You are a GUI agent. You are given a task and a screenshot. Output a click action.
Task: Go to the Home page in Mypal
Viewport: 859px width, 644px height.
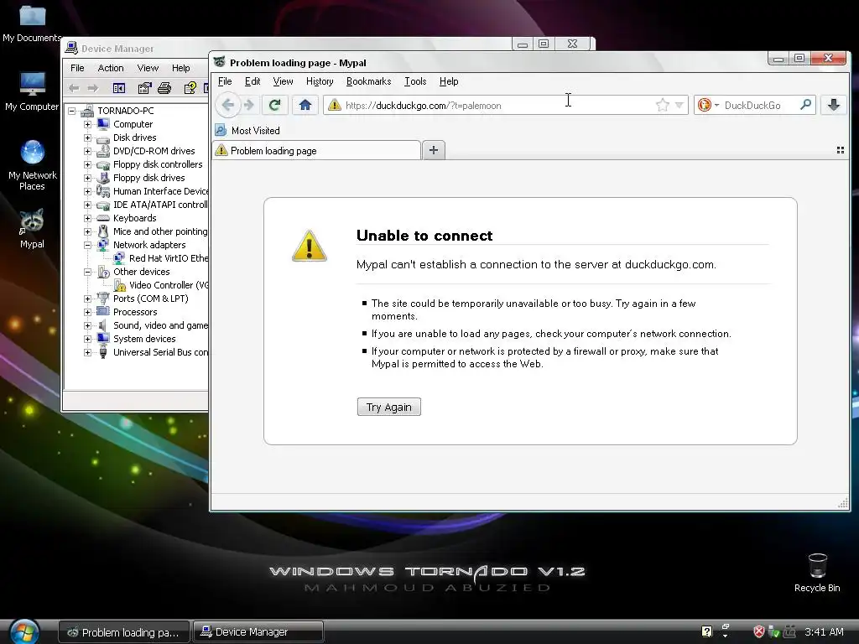coord(305,105)
